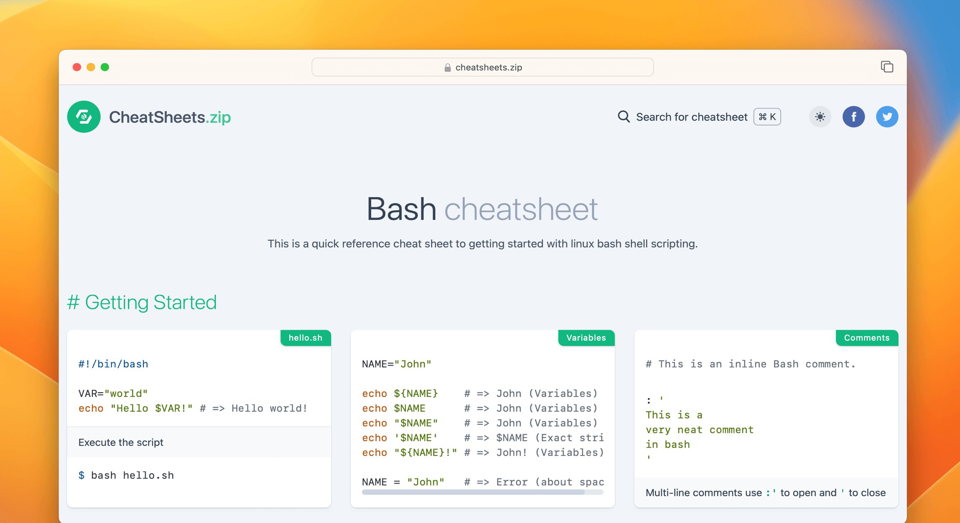The height and width of the screenshot is (523, 960).
Task: Select the Comments badge
Action: pos(867,337)
